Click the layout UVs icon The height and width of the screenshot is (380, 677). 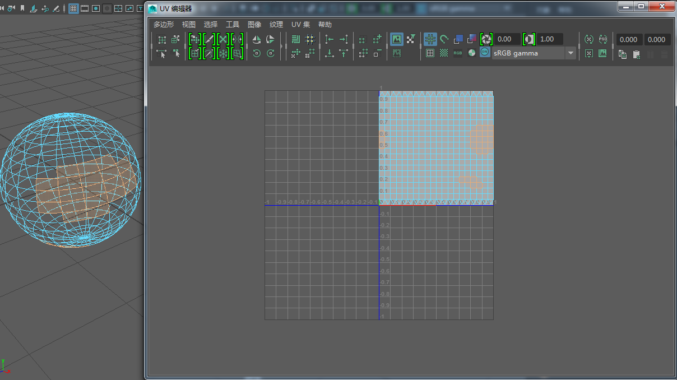[x=296, y=39]
